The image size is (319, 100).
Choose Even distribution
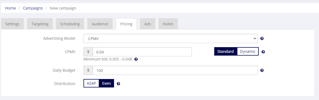click(106, 83)
